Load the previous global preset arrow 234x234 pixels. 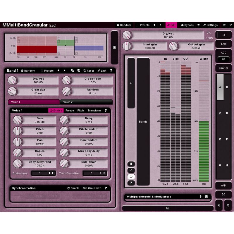154,25
